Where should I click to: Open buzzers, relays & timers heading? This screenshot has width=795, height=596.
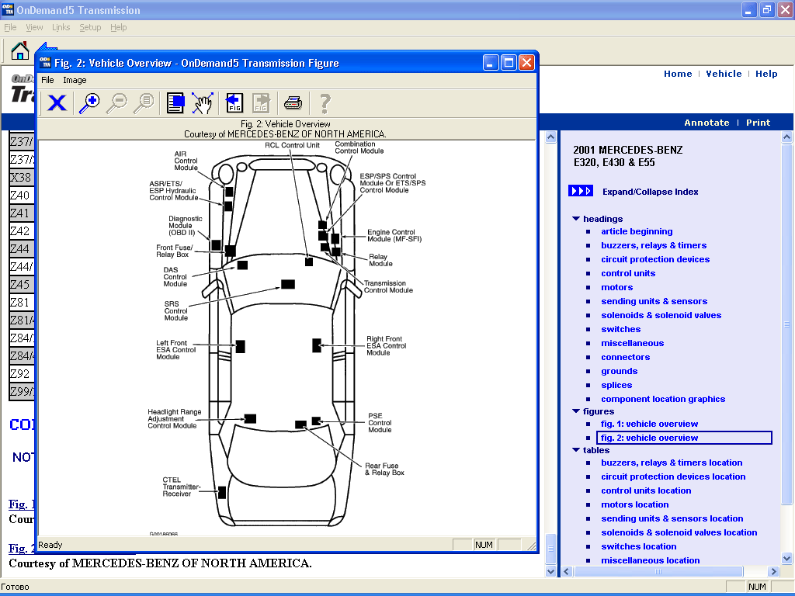point(654,245)
